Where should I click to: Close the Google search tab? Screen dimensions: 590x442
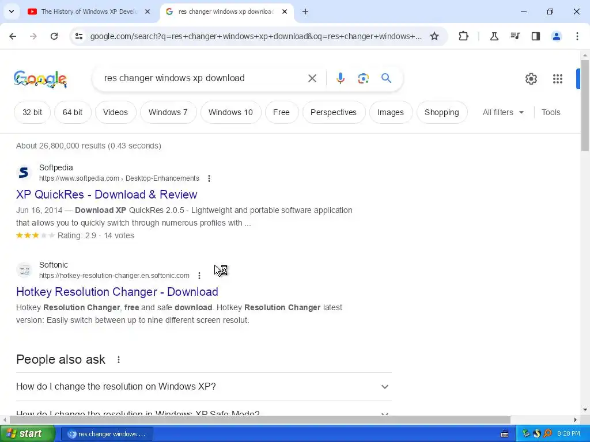click(x=285, y=12)
